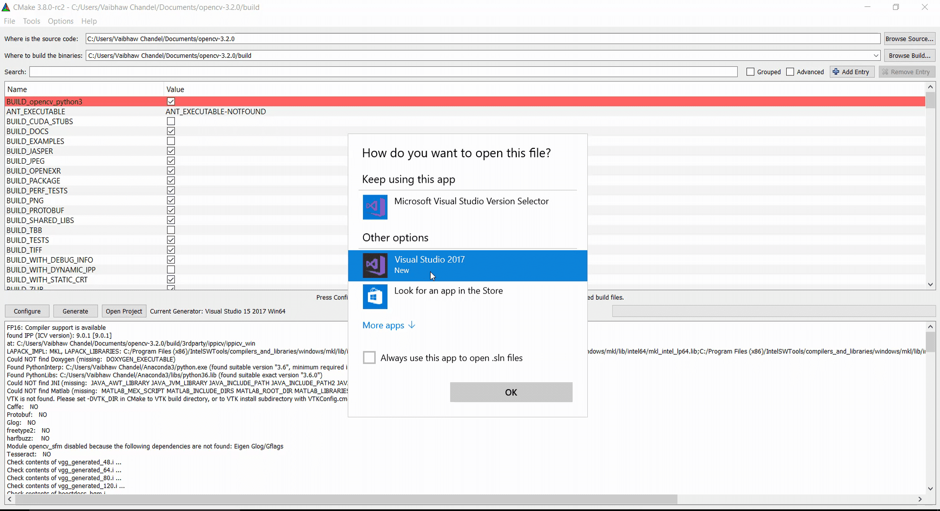The height and width of the screenshot is (511, 940).
Task: Select the Microsoft Visual Studio Version Selector icon
Action: (x=374, y=207)
